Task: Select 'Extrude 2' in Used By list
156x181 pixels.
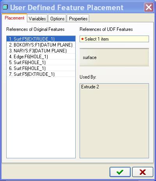Action: coord(90,87)
